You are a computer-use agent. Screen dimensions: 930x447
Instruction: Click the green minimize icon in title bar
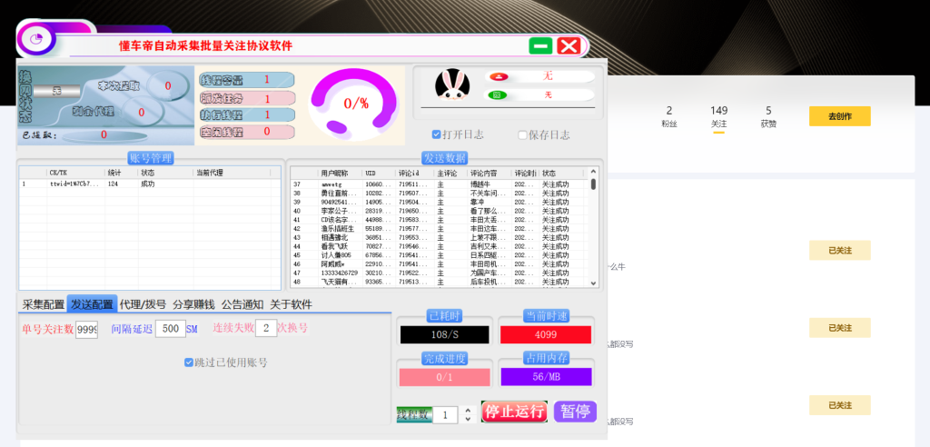pos(540,46)
